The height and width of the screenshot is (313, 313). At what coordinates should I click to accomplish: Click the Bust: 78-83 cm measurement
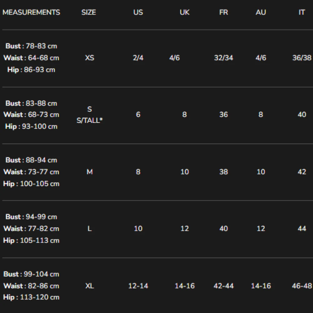[31, 46]
